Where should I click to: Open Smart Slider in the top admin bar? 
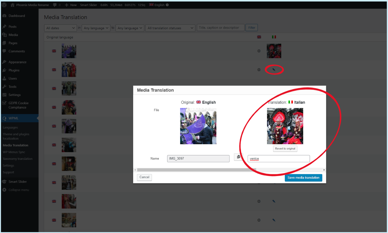coord(89,5)
